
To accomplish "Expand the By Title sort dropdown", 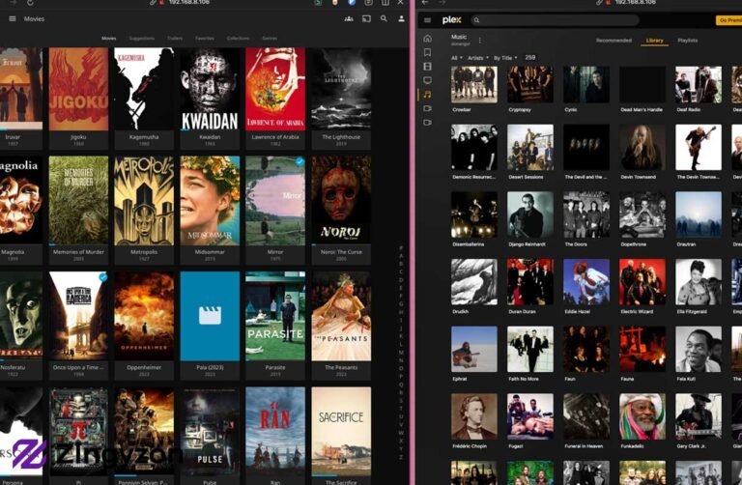I will [505, 58].
